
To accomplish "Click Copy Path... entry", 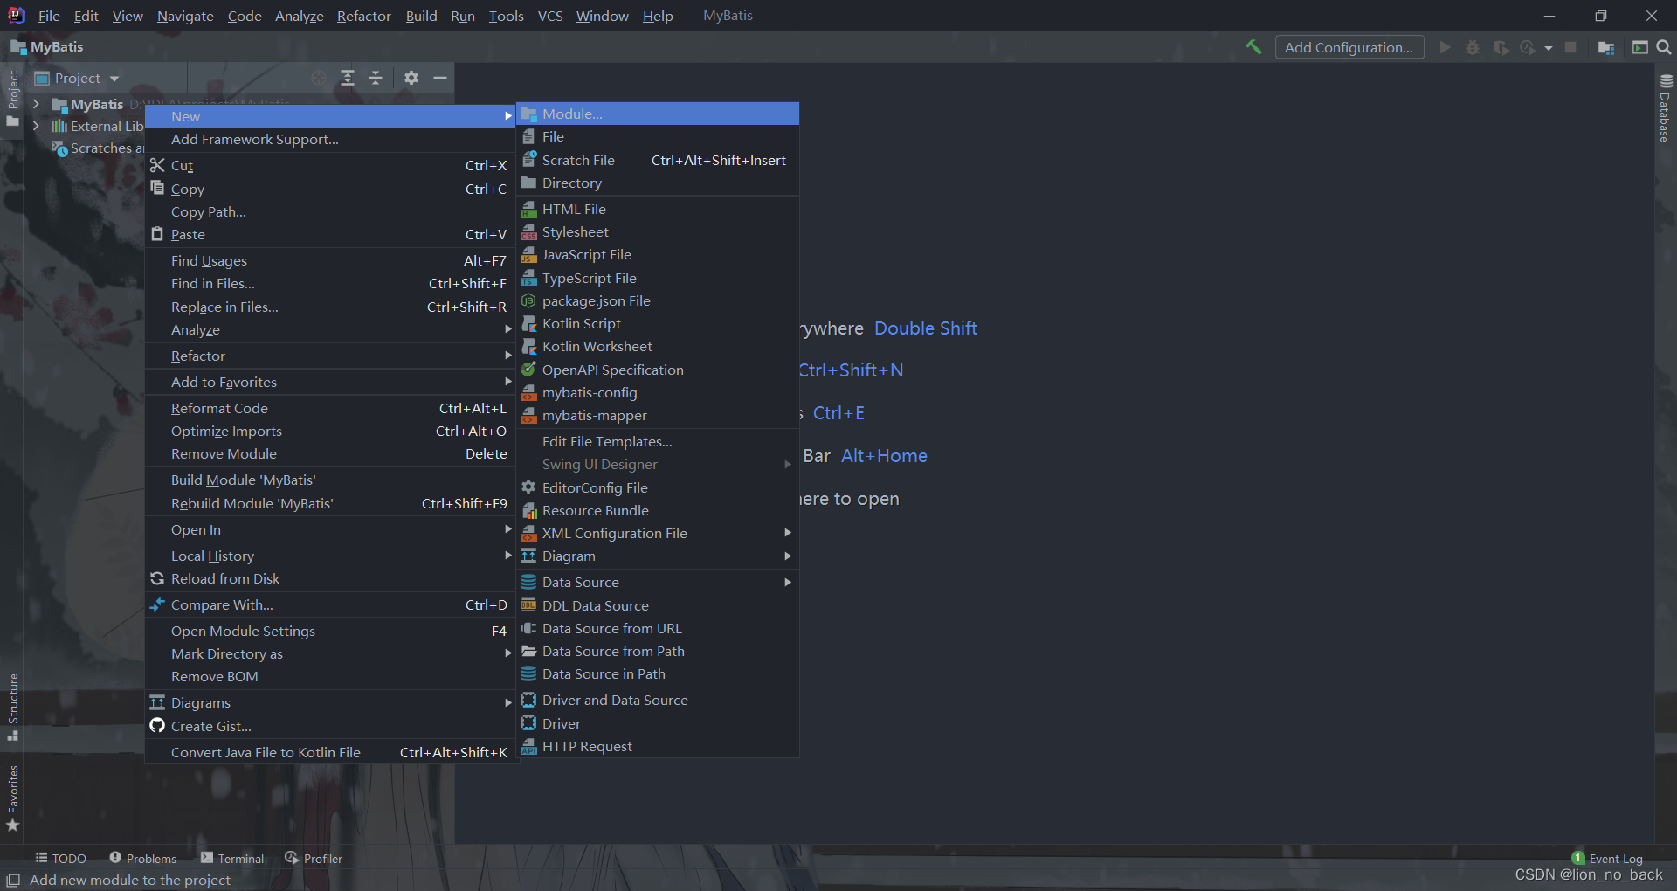I will [x=331, y=211].
